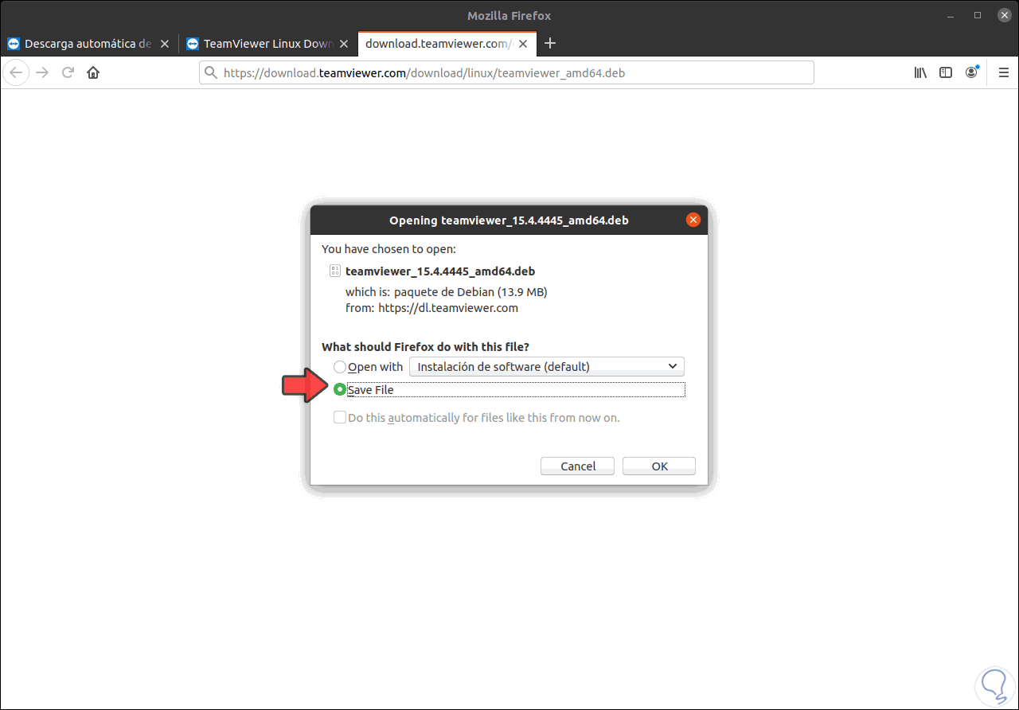The image size is (1019, 710).
Task: Select the 'Open with' radio option
Action: 340,367
